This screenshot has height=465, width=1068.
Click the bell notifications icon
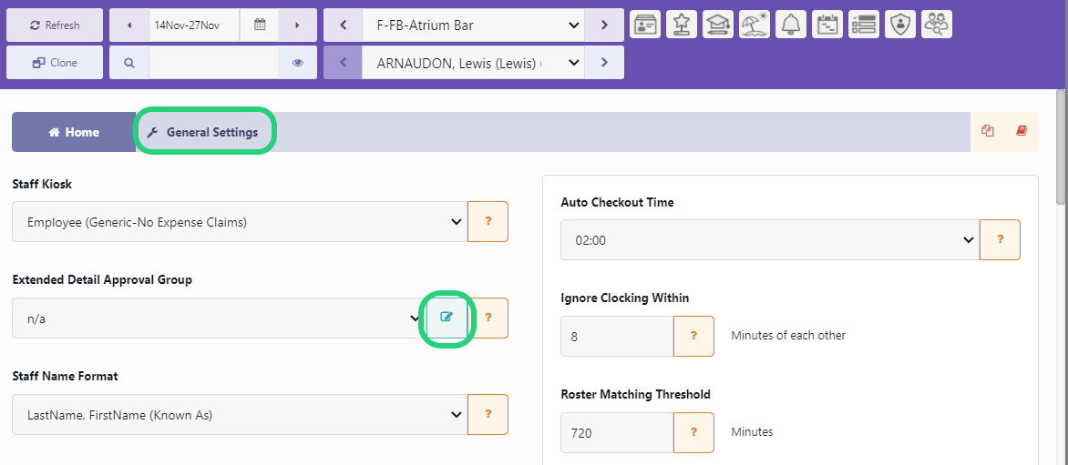pyautogui.click(x=791, y=25)
